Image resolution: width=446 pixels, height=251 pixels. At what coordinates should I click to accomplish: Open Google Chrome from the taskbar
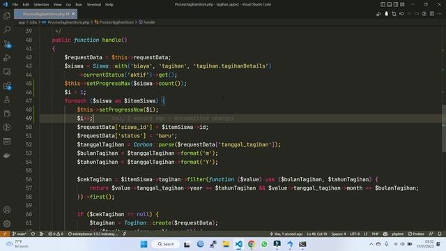click(x=251, y=244)
